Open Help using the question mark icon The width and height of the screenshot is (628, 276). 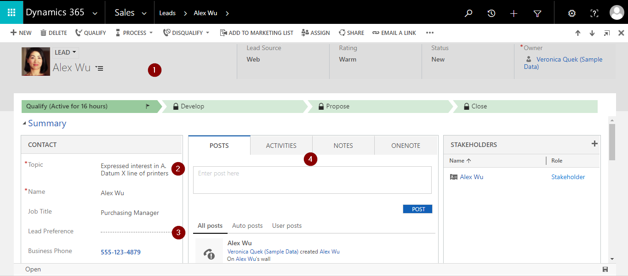tap(594, 13)
